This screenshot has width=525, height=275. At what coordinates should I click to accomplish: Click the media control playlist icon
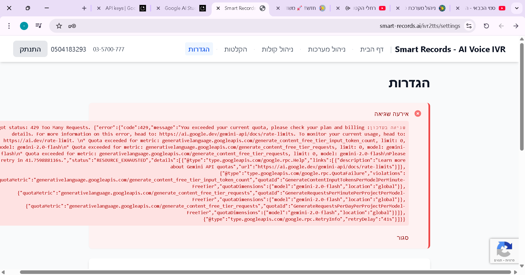(x=39, y=26)
